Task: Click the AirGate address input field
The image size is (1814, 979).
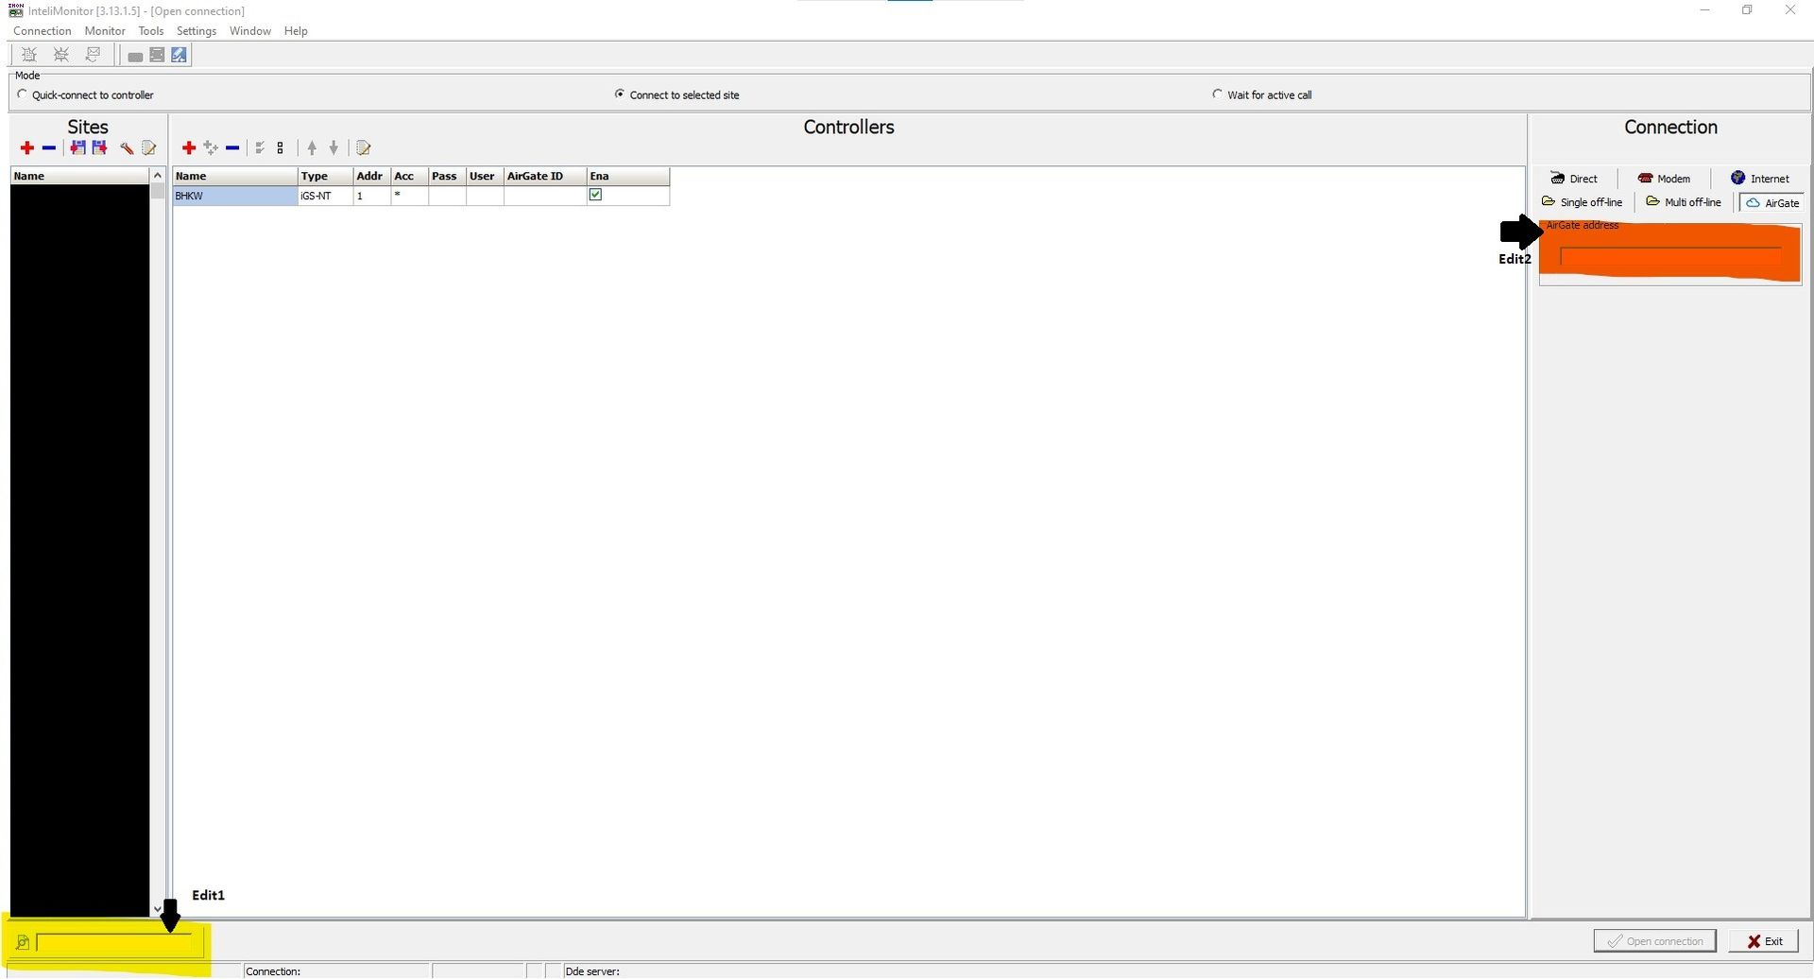Action: (x=1669, y=256)
